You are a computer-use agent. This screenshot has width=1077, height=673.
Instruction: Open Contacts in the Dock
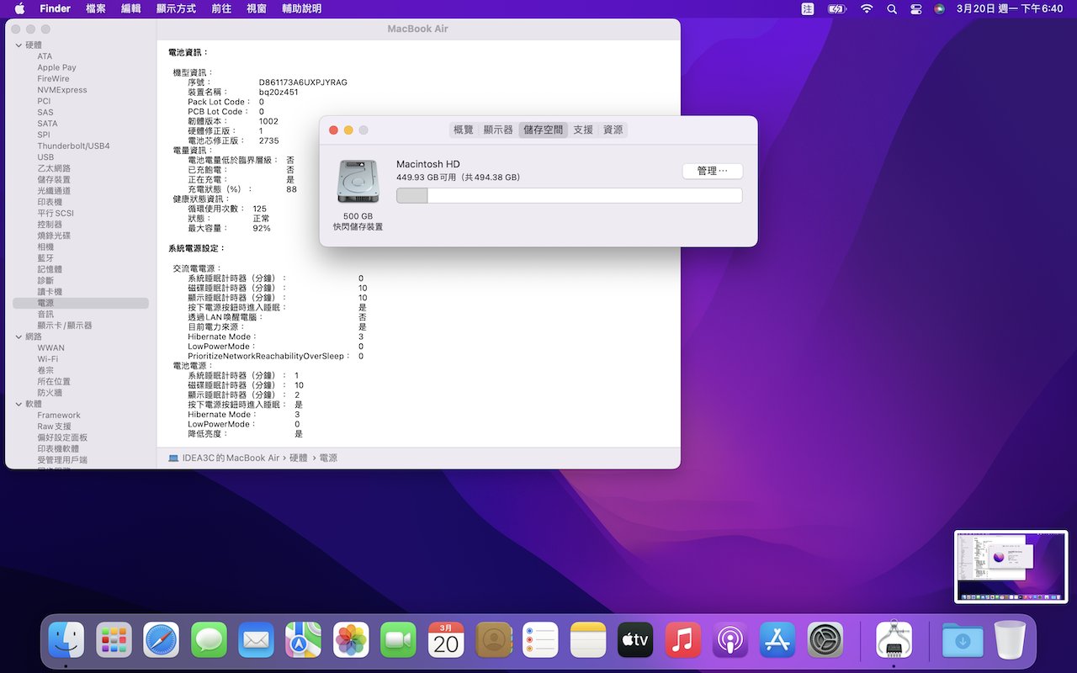493,640
